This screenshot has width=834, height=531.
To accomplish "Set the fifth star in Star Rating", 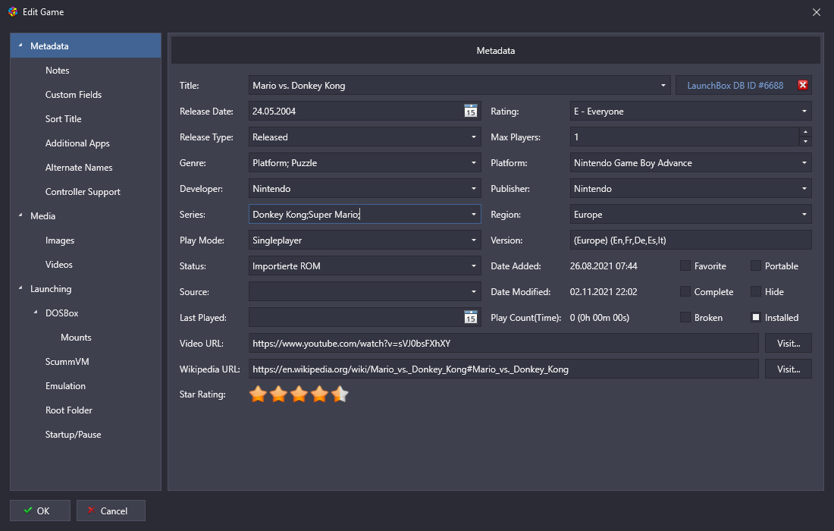I will (340, 394).
